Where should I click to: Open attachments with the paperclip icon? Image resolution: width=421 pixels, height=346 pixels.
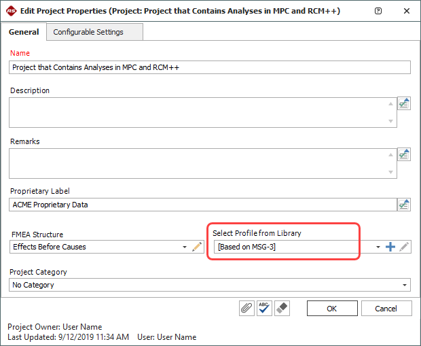click(246, 308)
